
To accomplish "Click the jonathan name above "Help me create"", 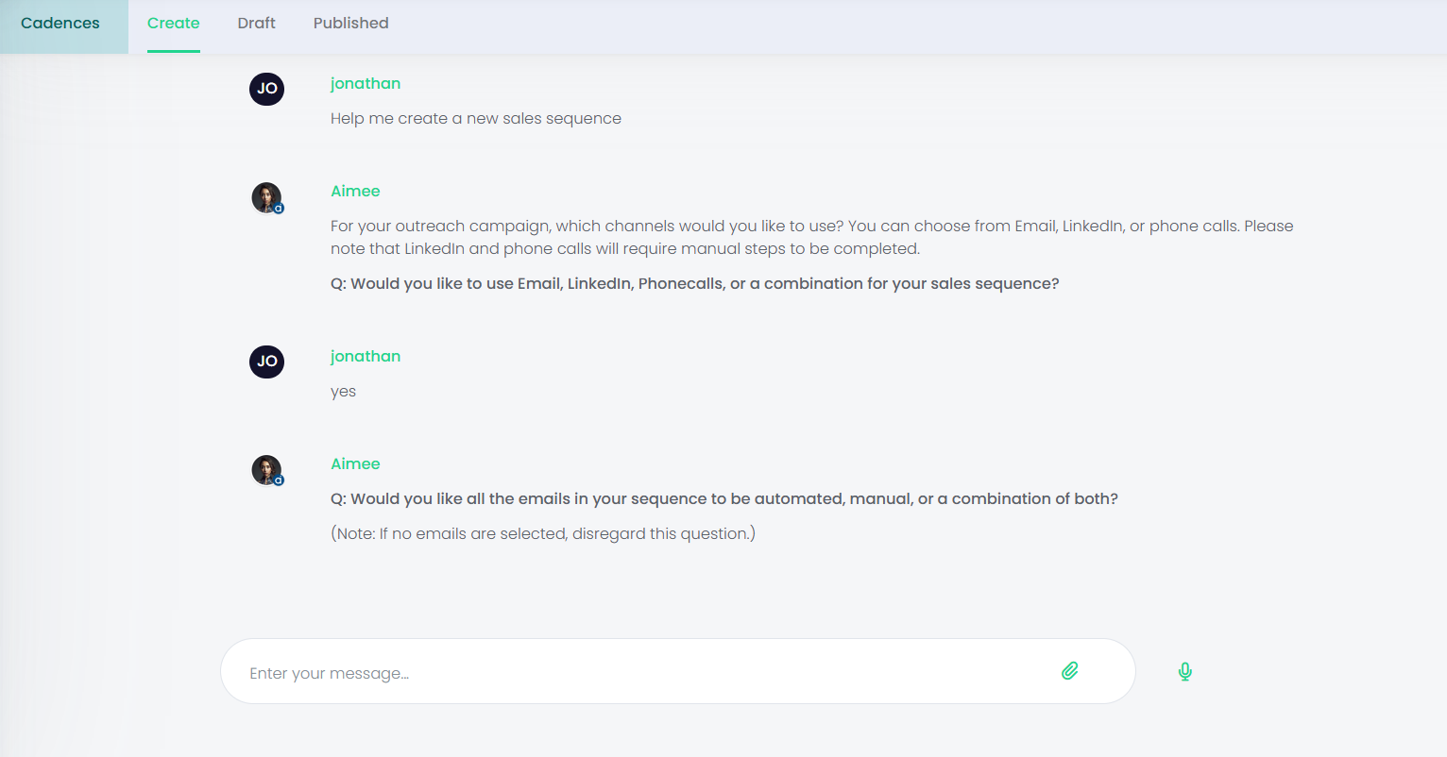I will [x=366, y=84].
